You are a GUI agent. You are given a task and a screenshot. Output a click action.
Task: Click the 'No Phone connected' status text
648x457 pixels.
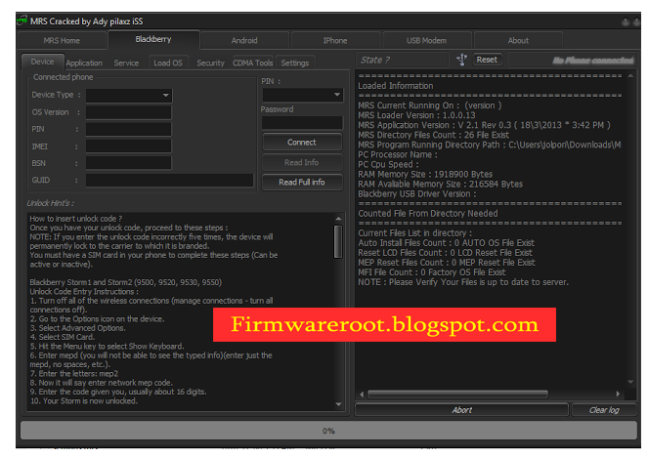tap(593, 61)
